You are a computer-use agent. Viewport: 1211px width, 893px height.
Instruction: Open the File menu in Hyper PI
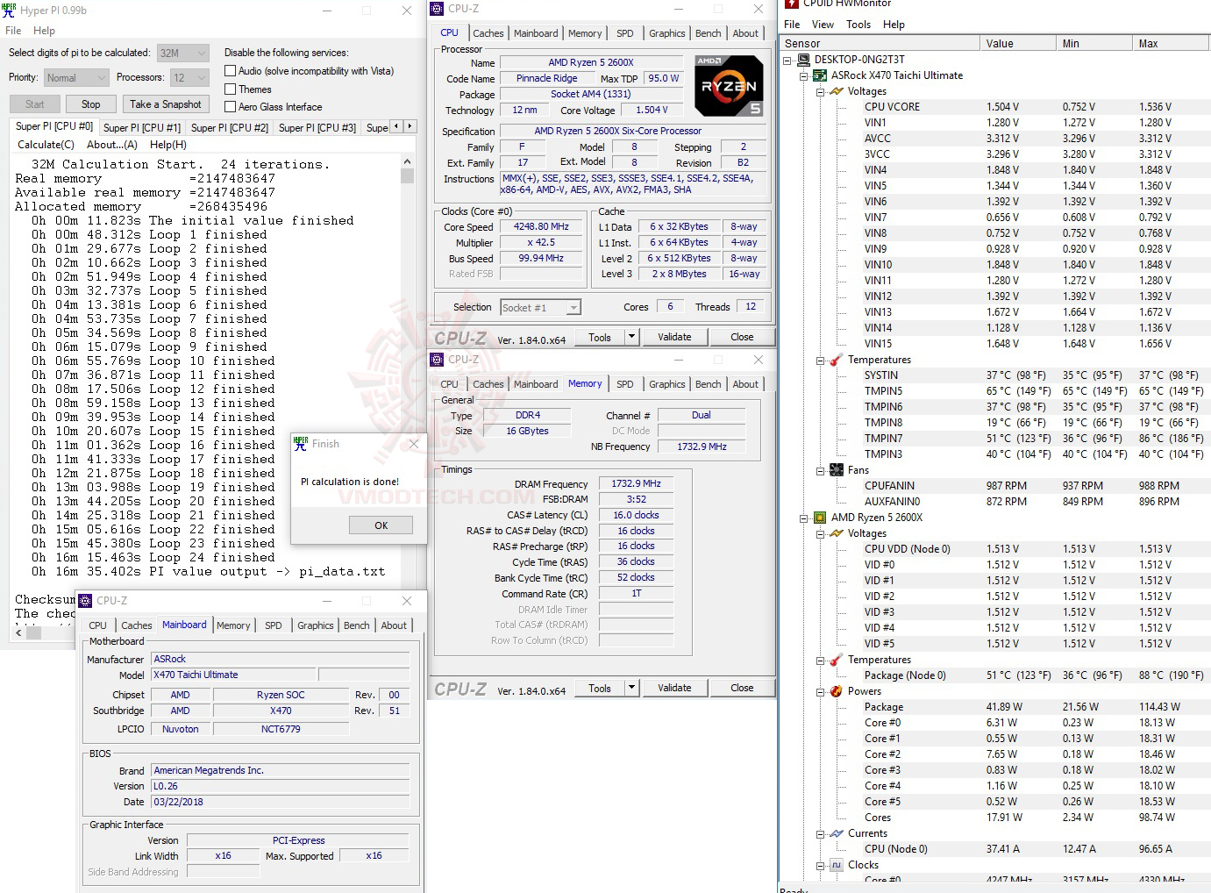click(x=13, y=31)
